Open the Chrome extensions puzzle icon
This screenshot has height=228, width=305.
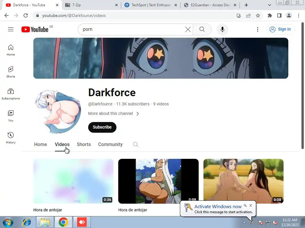coord(270,15)
